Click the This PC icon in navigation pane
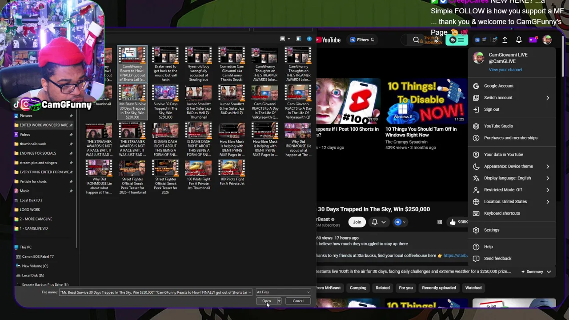This screenshot has height=320, width=569. tap(16, 247)
